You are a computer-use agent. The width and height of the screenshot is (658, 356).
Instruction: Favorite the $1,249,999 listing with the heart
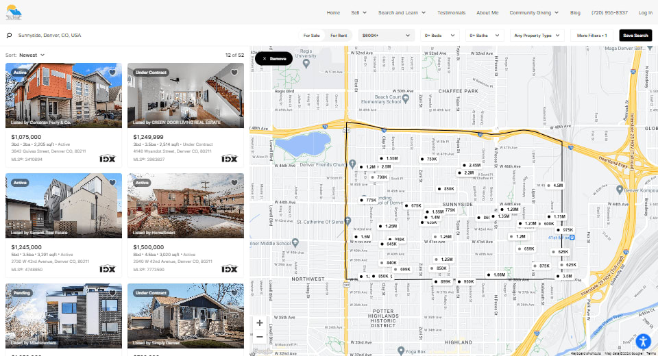coord(234,72)
